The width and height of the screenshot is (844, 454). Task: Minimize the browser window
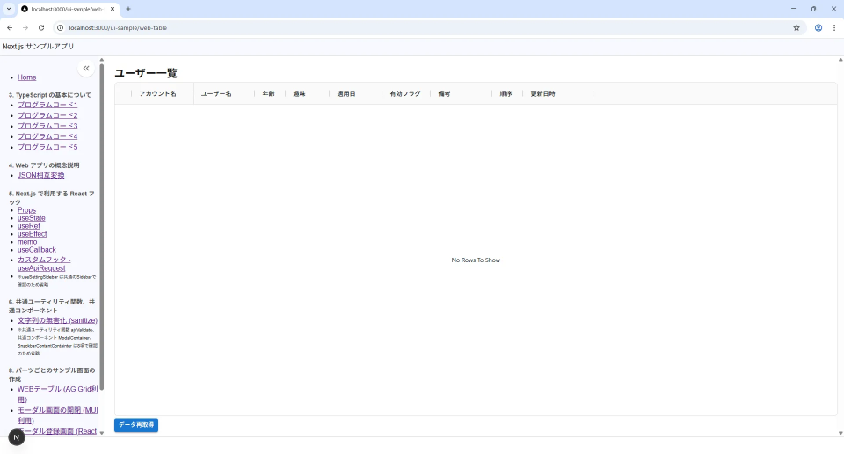(793, 9)
